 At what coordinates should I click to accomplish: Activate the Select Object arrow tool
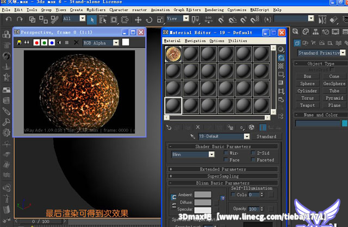[92, 20]
